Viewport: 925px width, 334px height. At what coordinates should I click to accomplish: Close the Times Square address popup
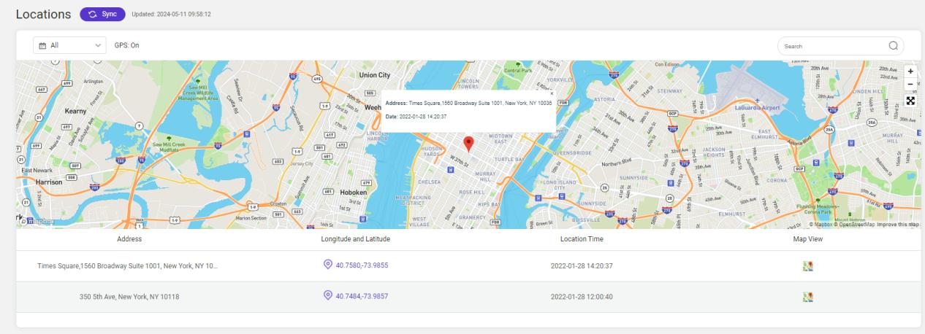tap(551, 93)
